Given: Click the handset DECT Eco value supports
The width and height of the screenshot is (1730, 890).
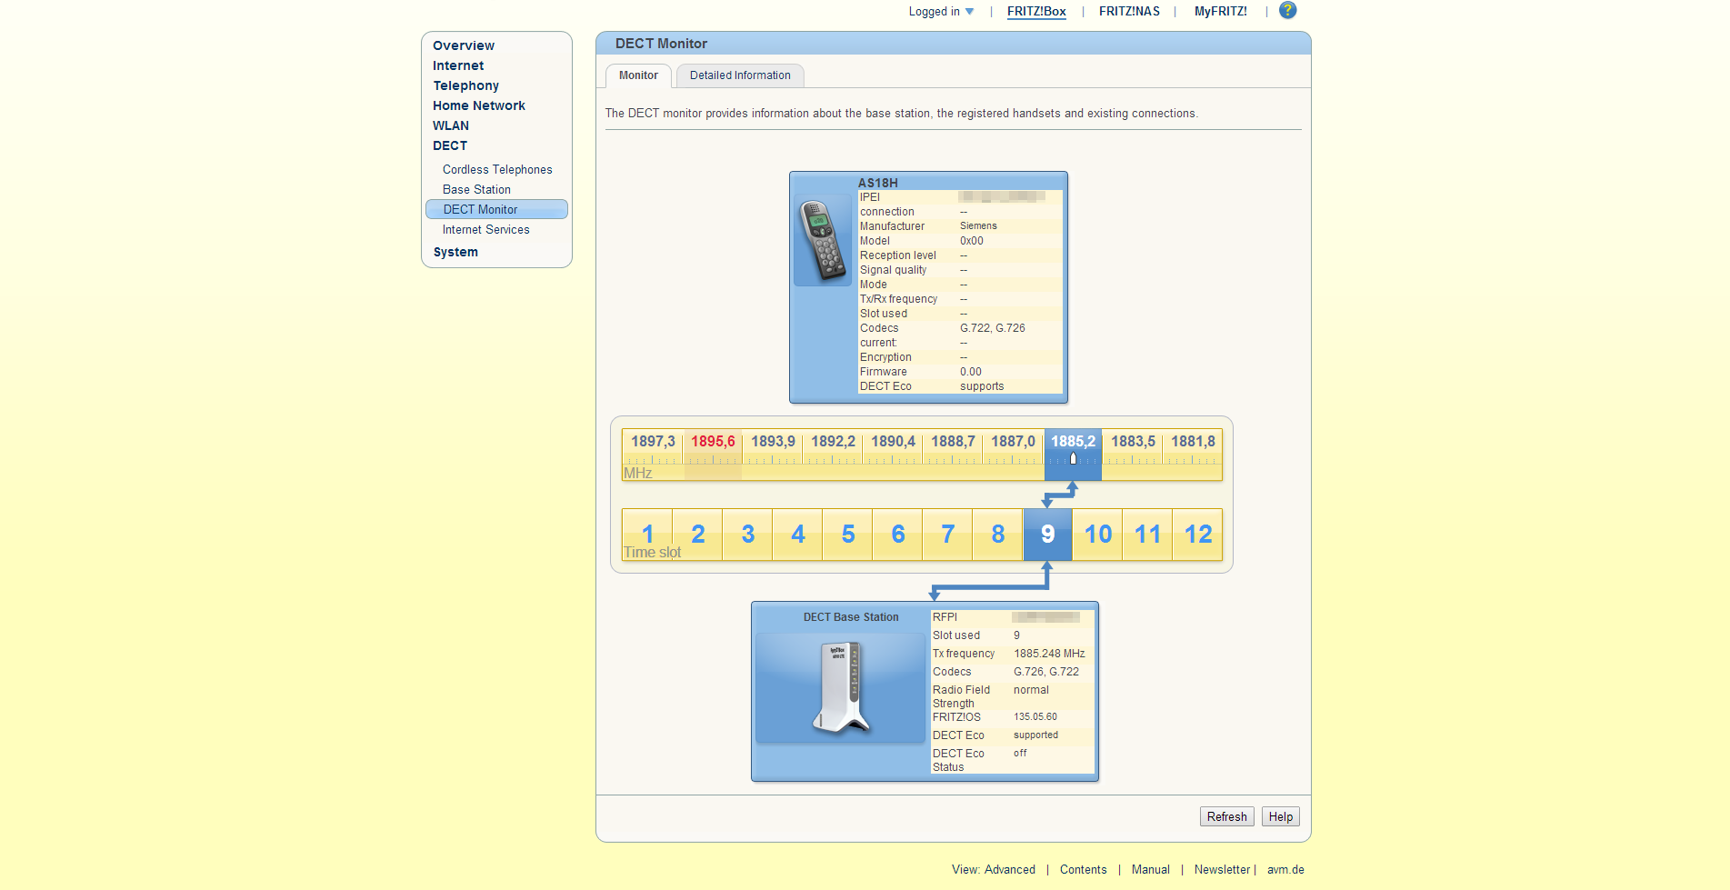Looking at the screenshot, I should 982,386.
